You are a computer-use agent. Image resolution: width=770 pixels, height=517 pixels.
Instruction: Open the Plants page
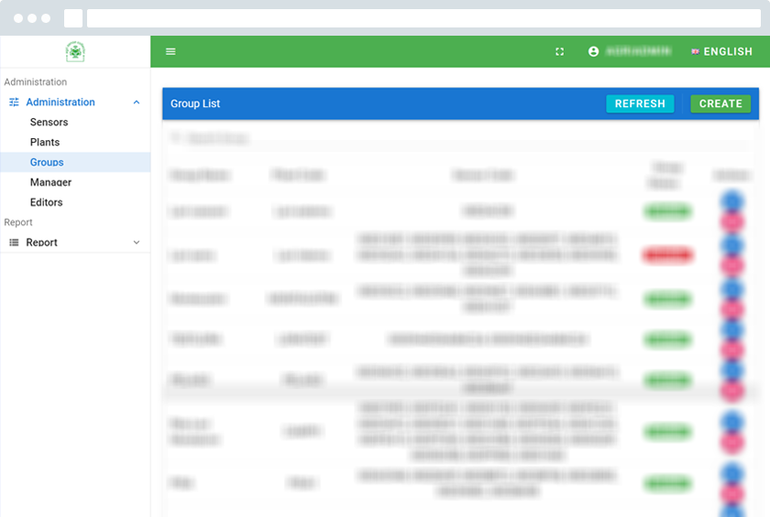pyautogui.click(x=45, y=142)
